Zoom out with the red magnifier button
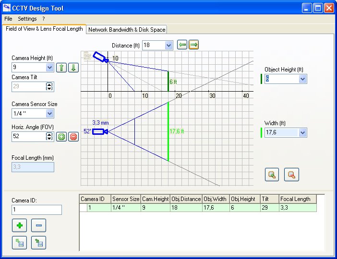Screen dimensions: 337x259 click(x=291, y=175)
